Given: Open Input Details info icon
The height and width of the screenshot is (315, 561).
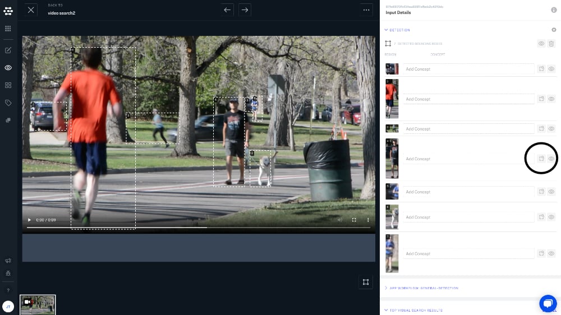Looking at the screenshot, I should click(x=554, y=10).
